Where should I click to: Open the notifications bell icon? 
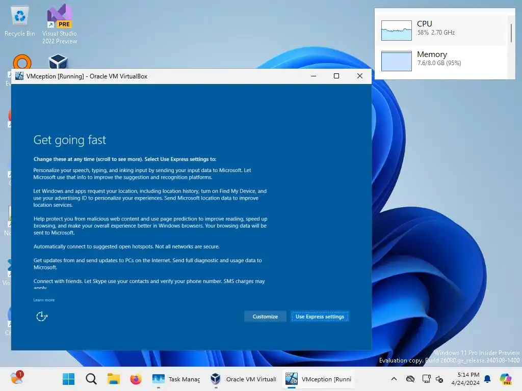pyautogui.click(x=487, y=379)
